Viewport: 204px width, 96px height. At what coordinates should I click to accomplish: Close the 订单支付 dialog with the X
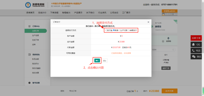point(148,22)
